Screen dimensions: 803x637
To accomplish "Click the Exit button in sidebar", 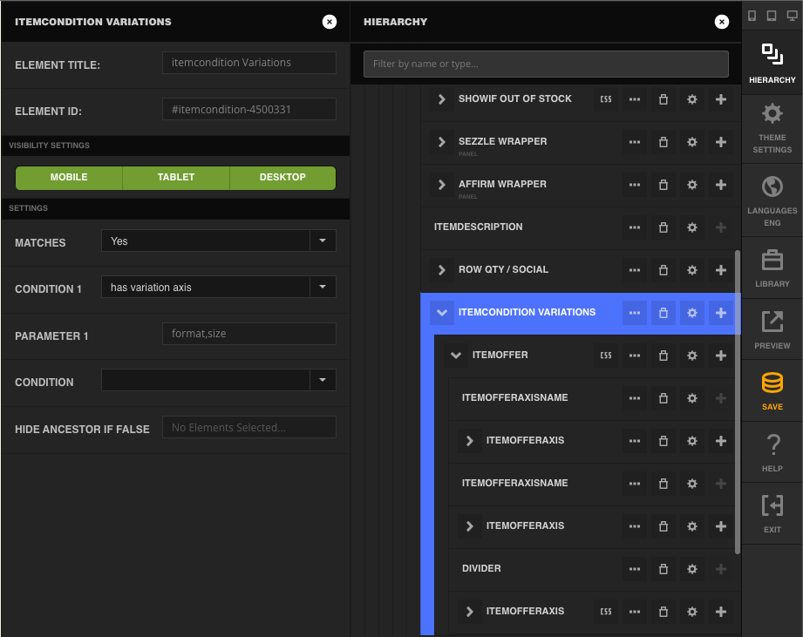I will point(772,513).
